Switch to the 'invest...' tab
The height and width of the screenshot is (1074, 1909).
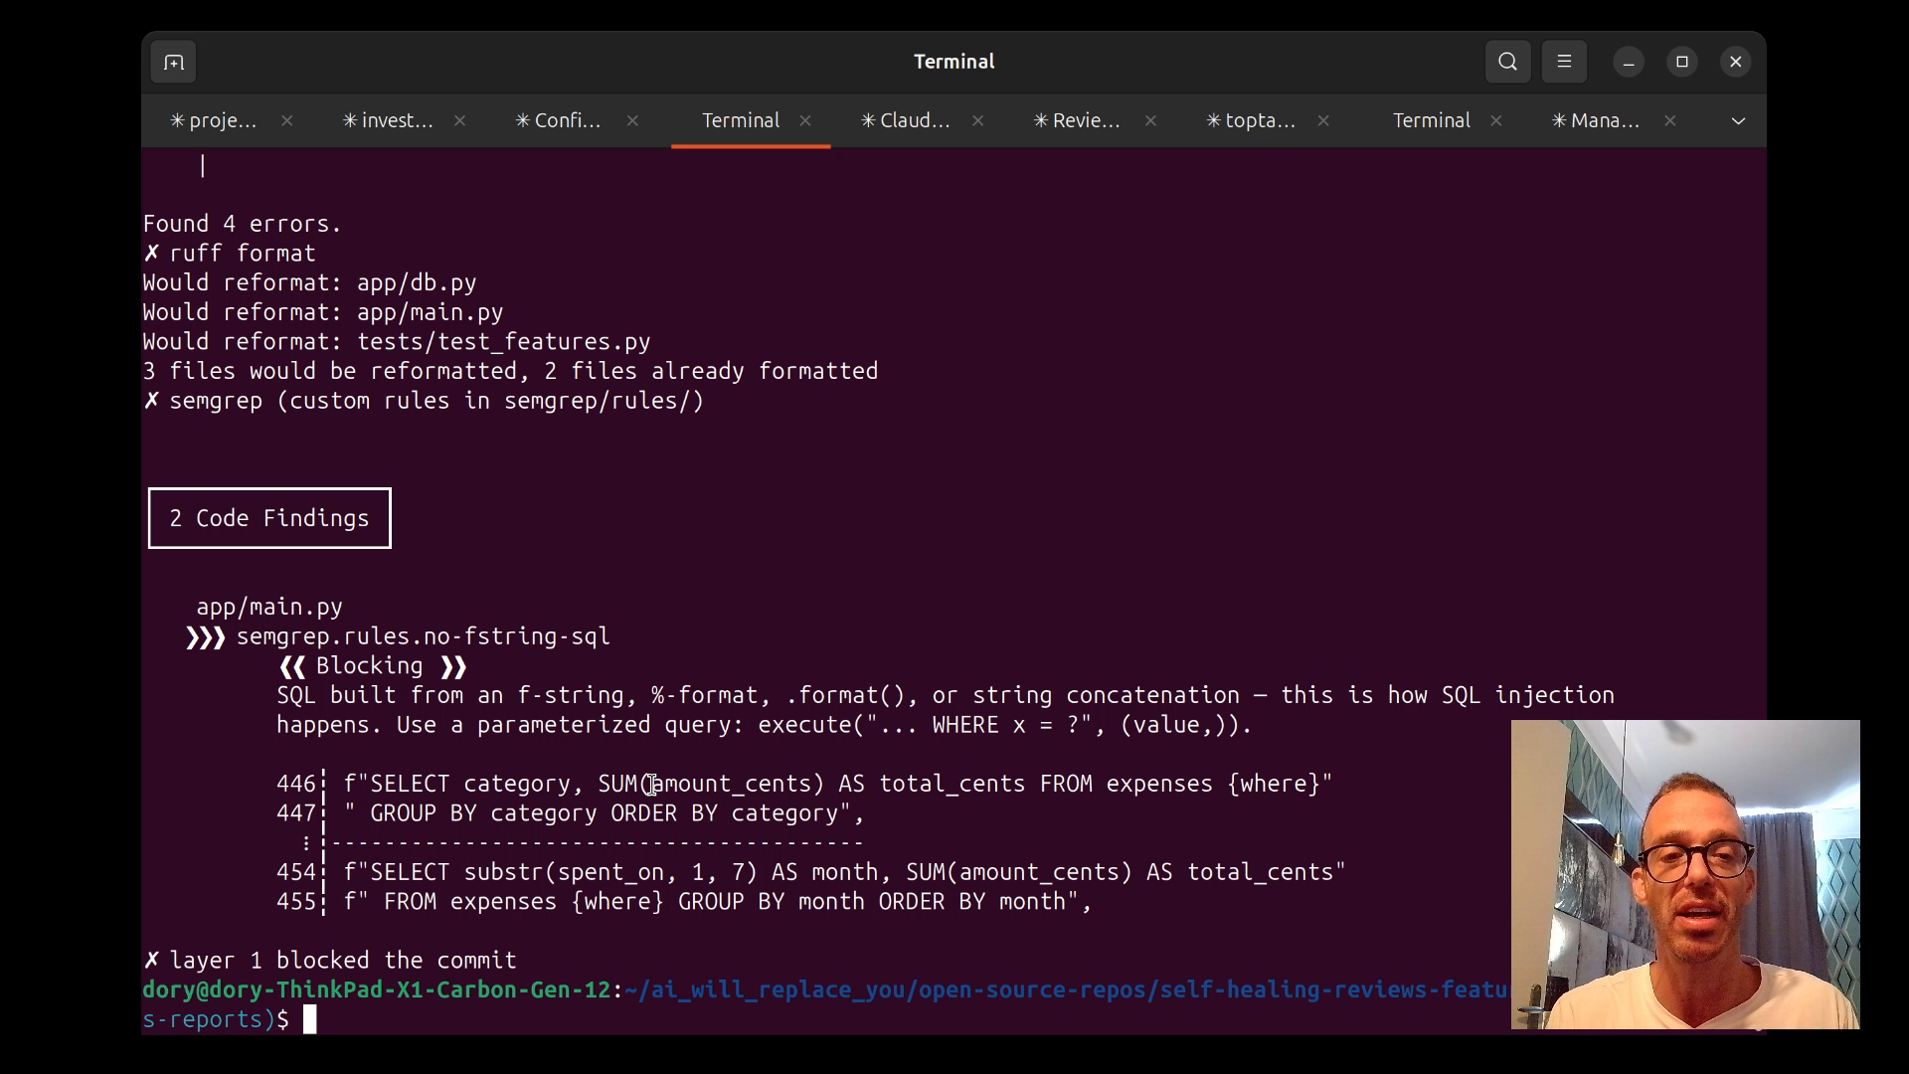[x=388, y=120]
